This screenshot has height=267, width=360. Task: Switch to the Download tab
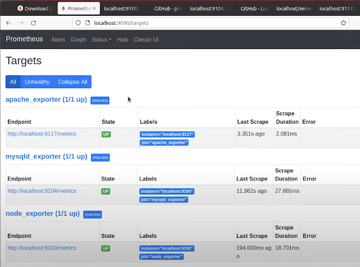pyautogui.click(x=34, y=8)
